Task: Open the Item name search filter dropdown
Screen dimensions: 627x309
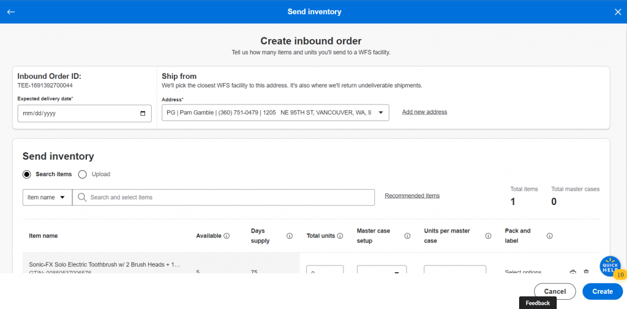Action: tap(47, 198)
